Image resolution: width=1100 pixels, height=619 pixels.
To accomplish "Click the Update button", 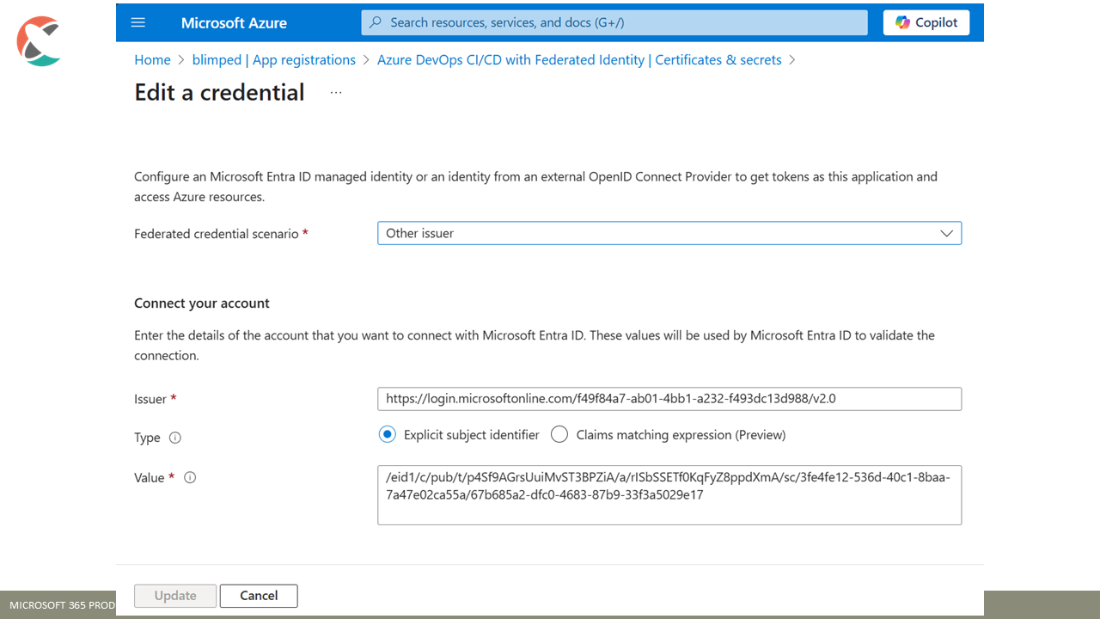I will (x=175, y=596).
